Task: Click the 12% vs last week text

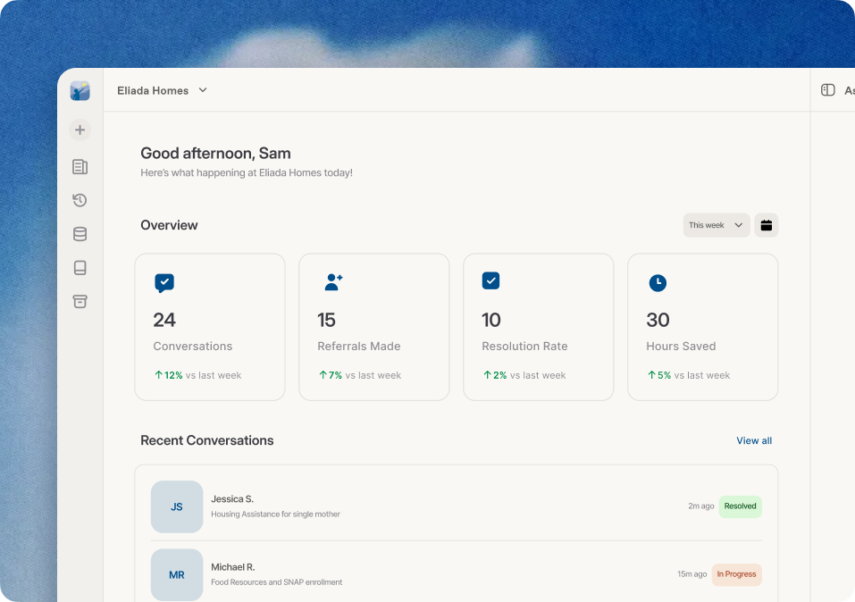Action: point(198,375)
